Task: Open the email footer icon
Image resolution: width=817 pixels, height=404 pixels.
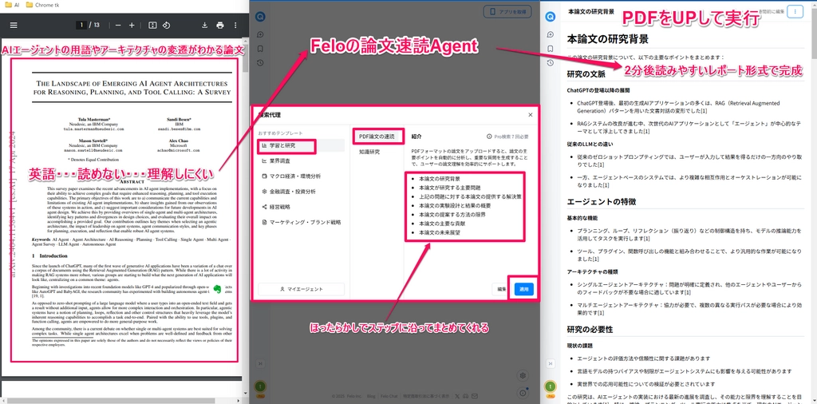Action: point(475,396)
